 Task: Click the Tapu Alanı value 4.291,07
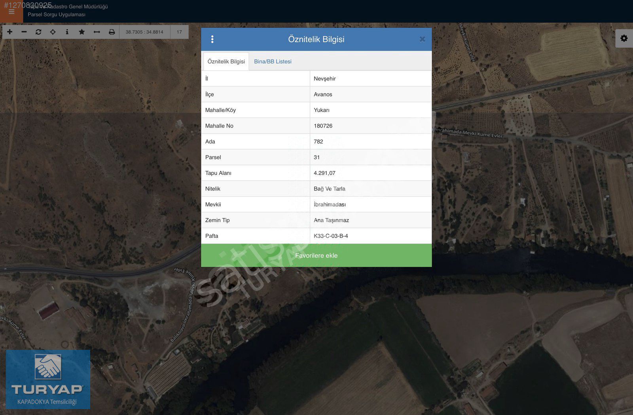coord(324,173)
